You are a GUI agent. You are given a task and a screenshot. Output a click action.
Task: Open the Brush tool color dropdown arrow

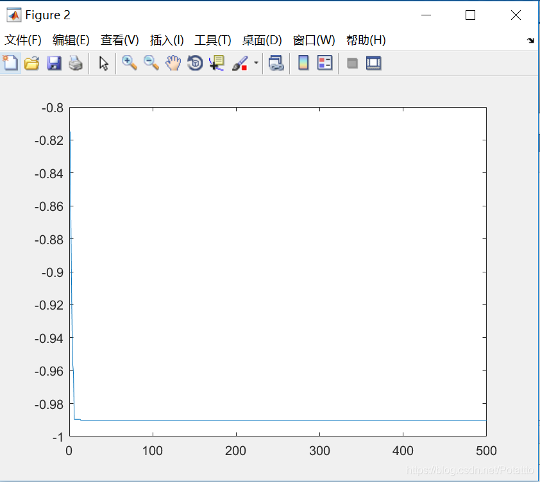point(256,63)
